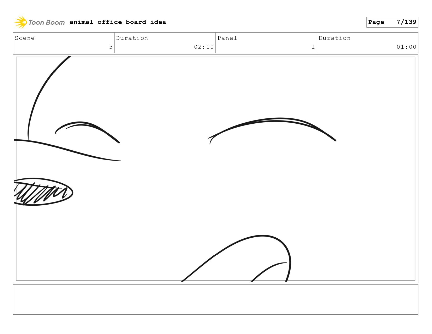This screenshot has width=432, height=334.
Task: Click the panel number 1
Action: [313, 47]
